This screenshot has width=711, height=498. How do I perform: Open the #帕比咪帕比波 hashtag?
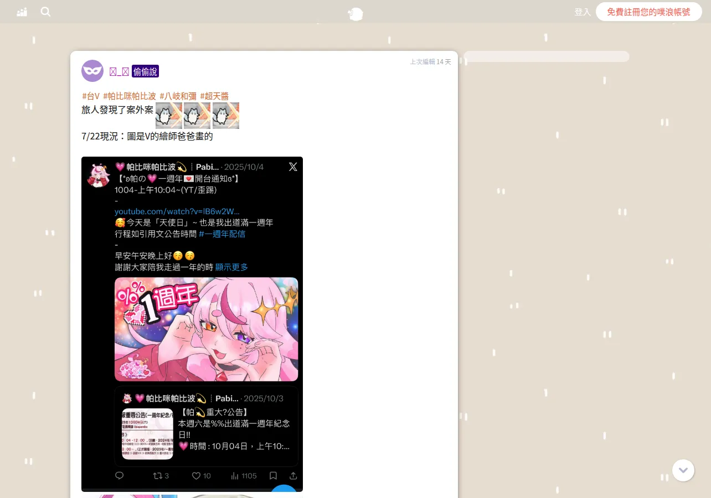(x=130, y=96)
